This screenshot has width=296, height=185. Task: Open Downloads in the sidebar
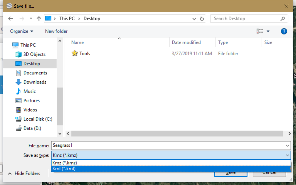[35, 82]
